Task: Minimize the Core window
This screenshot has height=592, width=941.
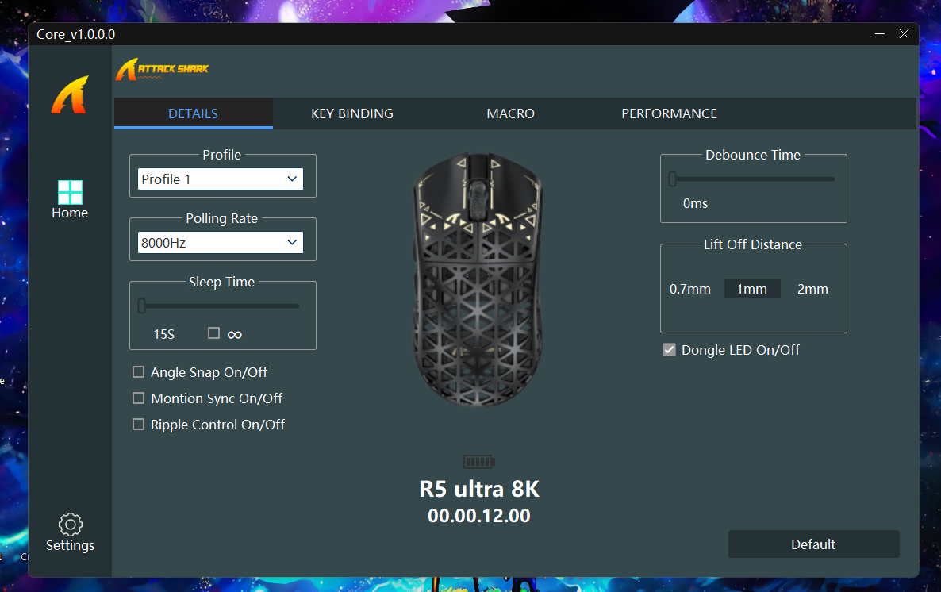Action: (880, 34)
